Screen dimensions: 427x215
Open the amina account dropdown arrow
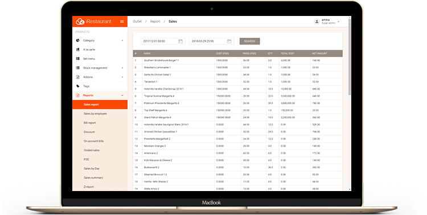339,22
